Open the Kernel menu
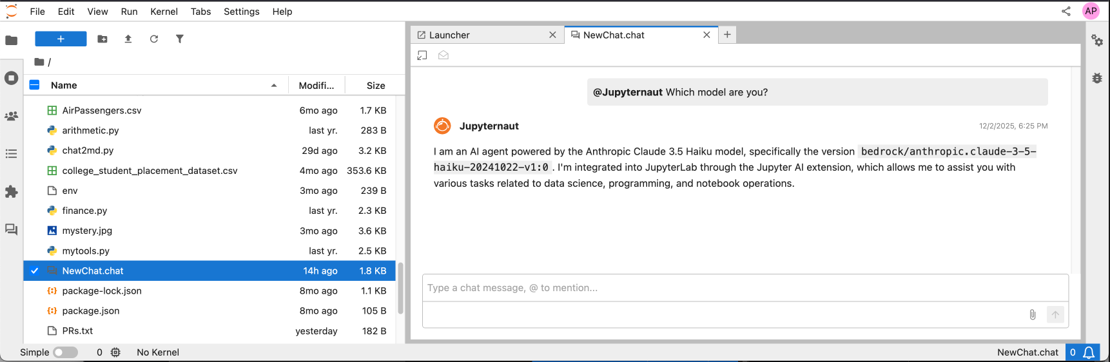This screenshot has width=1110, height=362. [164, 11]
